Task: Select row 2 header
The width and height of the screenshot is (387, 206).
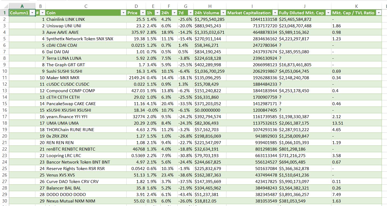Action: (4, 19)
